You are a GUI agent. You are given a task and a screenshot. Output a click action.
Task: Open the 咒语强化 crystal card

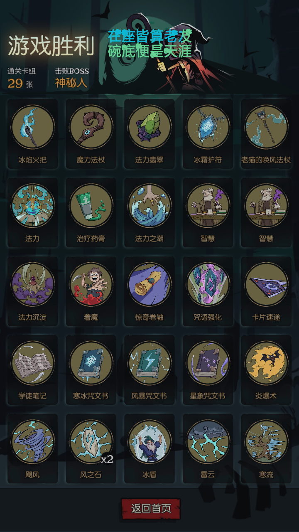208,284
